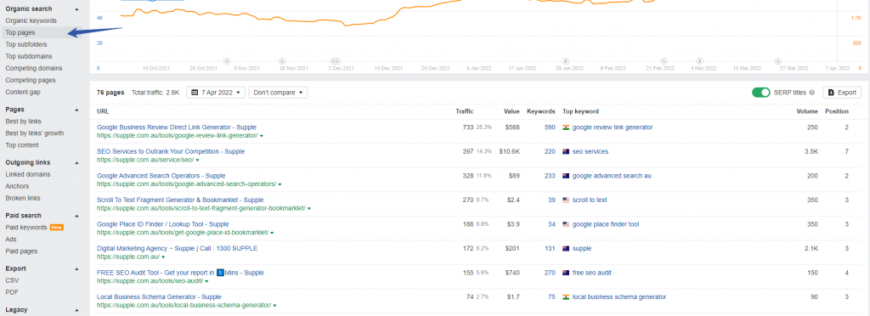Open Paid pages report
Image resolution: width=870 pixels, height=316 pixels.
coord(21,251)
